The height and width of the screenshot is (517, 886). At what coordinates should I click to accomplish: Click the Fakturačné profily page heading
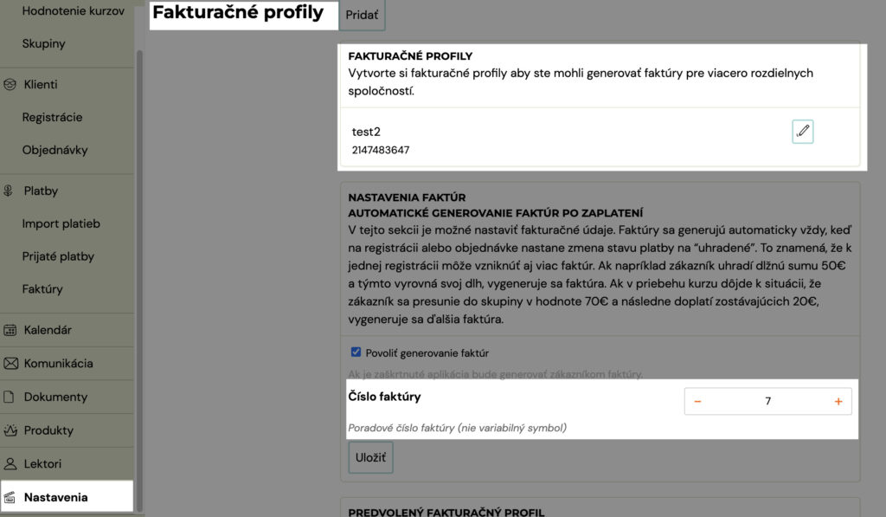(x=238, y=12)
